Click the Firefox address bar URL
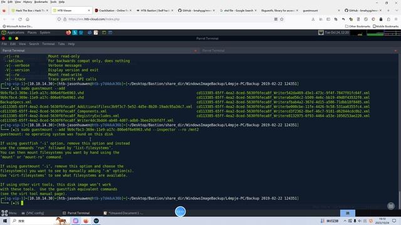 tap(94, 19)
